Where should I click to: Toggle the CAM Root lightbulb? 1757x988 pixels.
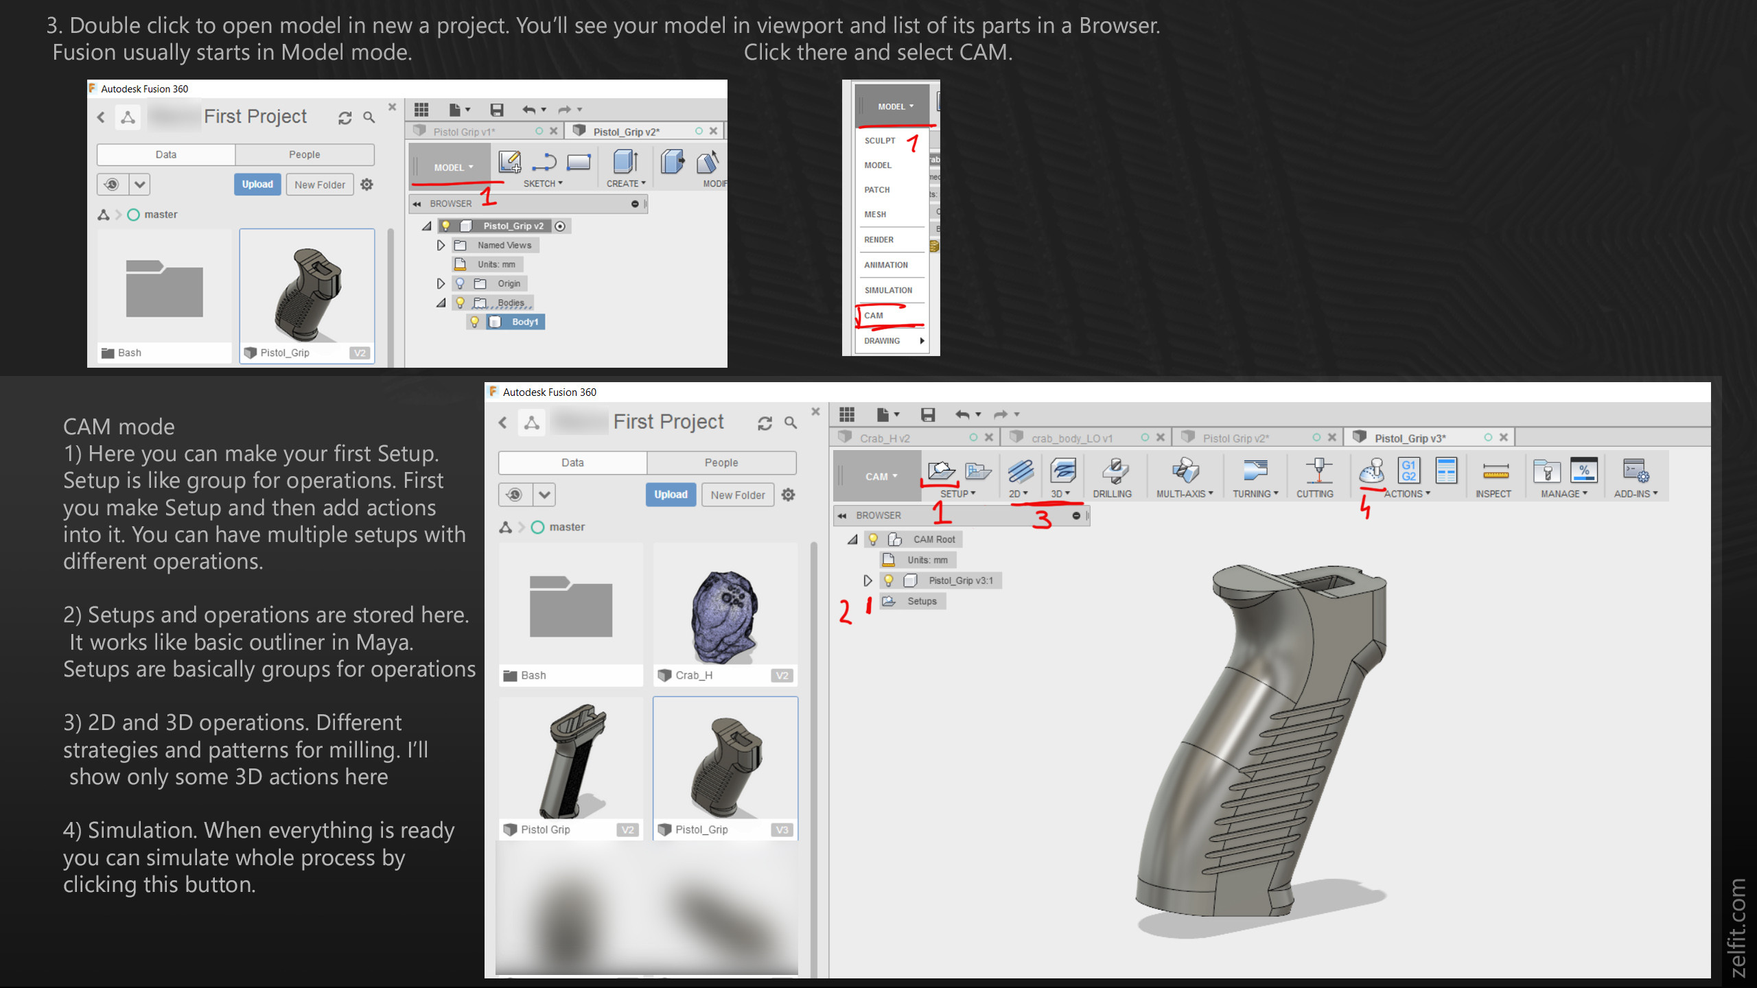coord(873,539)
